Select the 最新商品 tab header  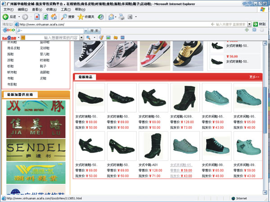click(x=85, y=77)
